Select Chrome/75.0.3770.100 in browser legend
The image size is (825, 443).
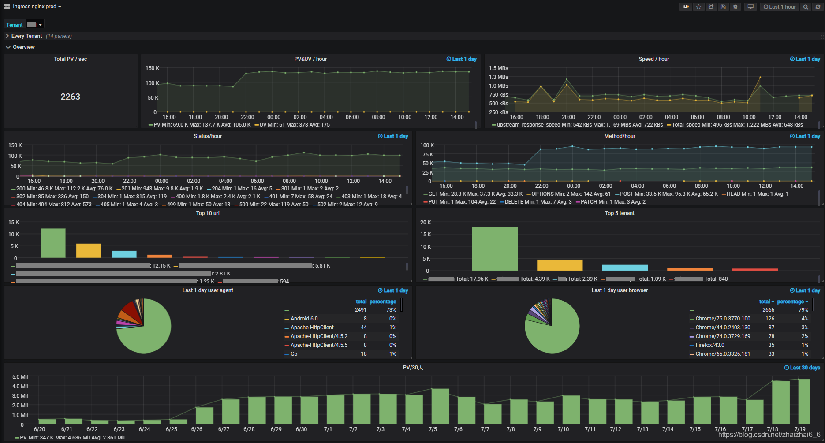click(x=723, y=319)
